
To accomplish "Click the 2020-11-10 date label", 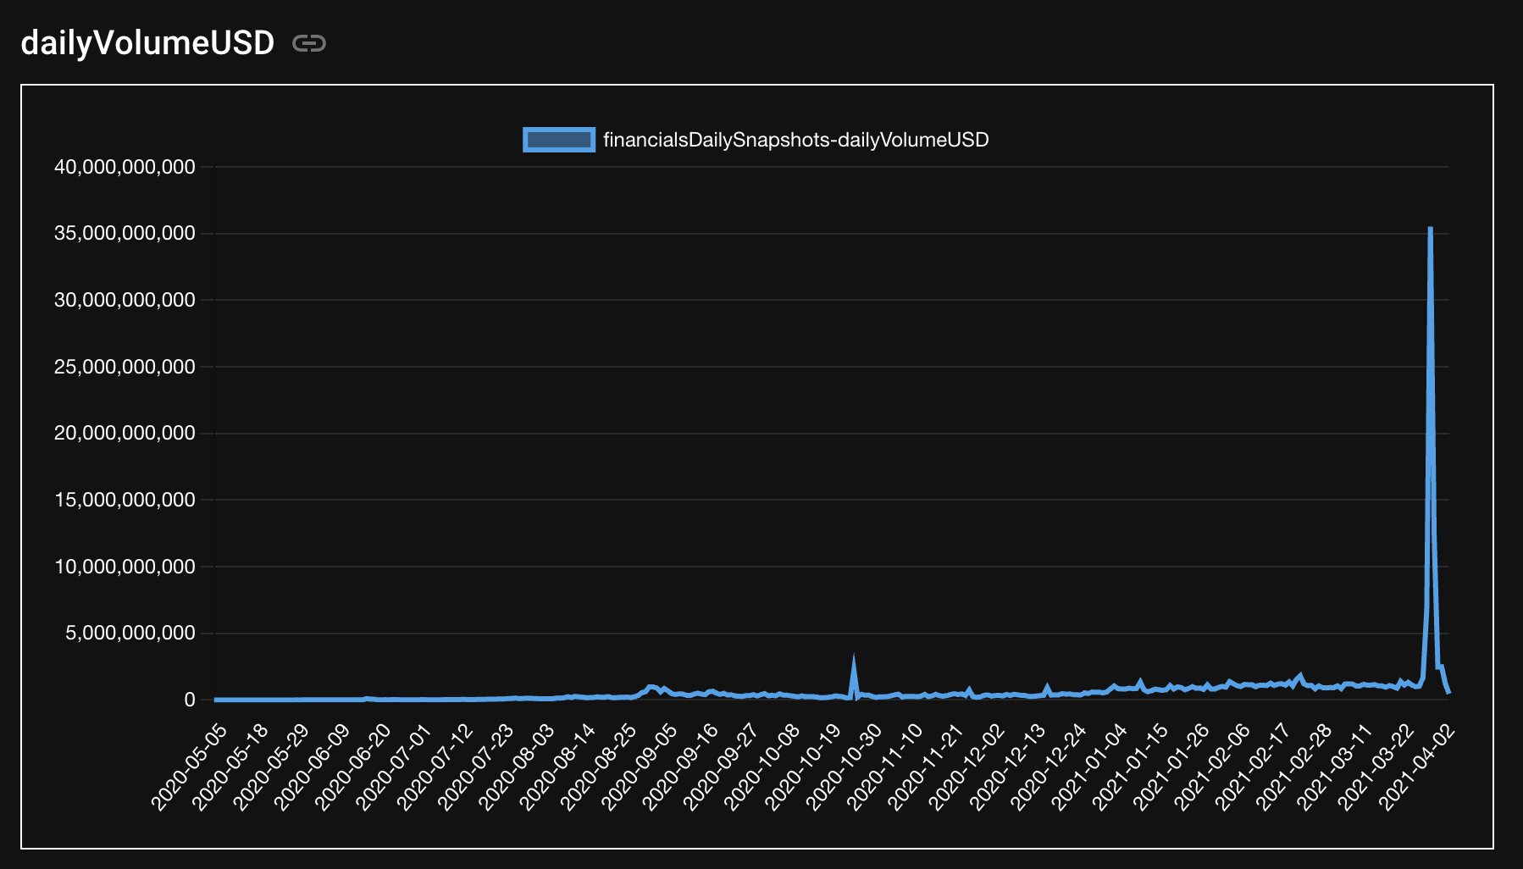I will point(884,767).
